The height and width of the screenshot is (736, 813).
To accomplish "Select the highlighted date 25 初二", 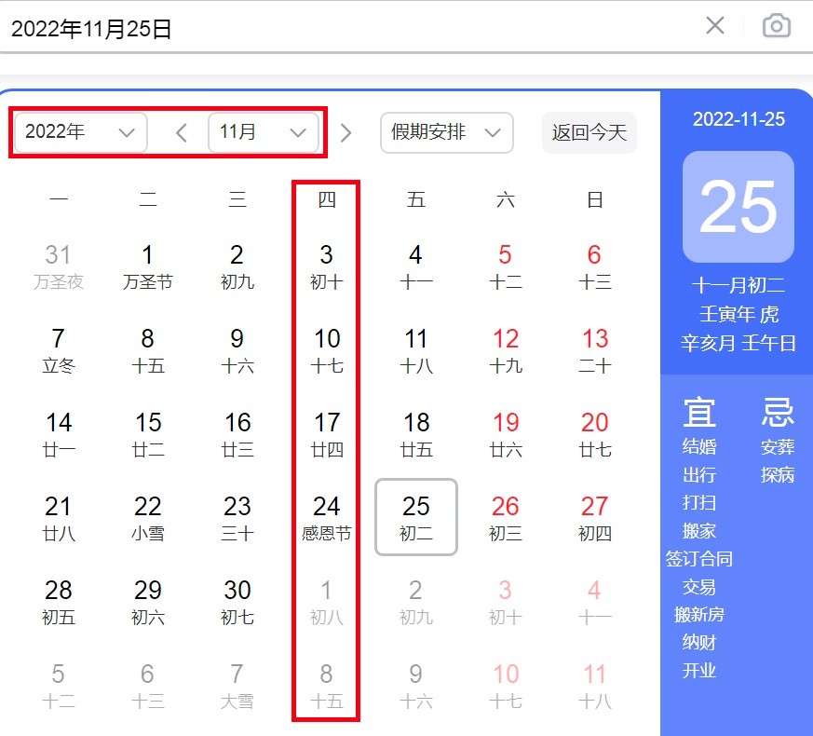I will tap(415, 518).
